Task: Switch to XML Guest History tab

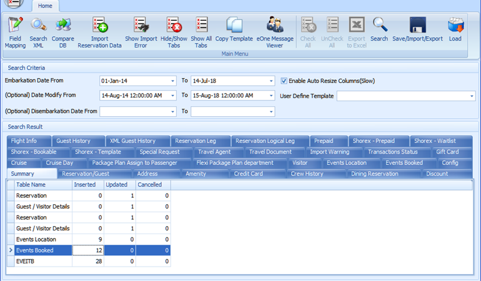Action: [x=137, y=141]
